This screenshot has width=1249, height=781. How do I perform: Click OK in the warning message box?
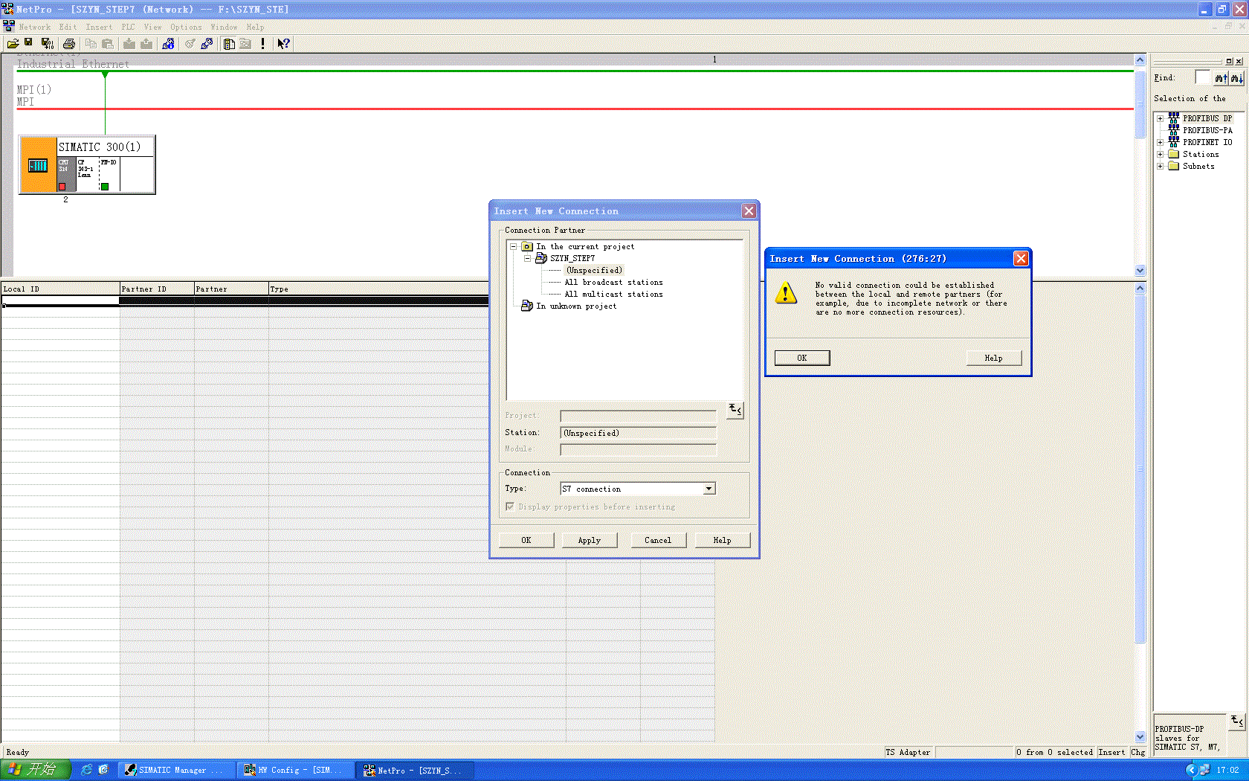pyautogui.click(x=802, y=358)
